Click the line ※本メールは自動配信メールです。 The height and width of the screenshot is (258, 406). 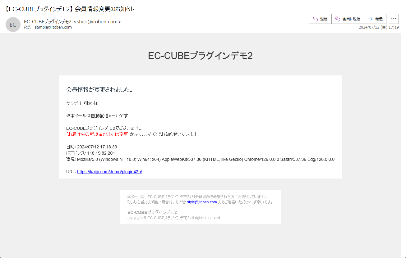pos(99,116)
